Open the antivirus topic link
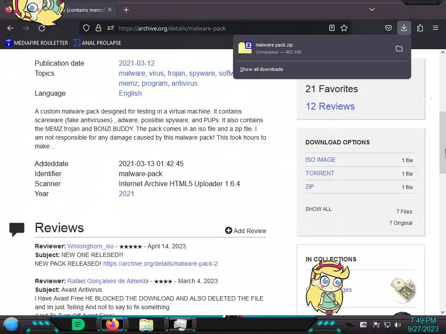This screenshot has width=446, height=334. click(184, 83)
